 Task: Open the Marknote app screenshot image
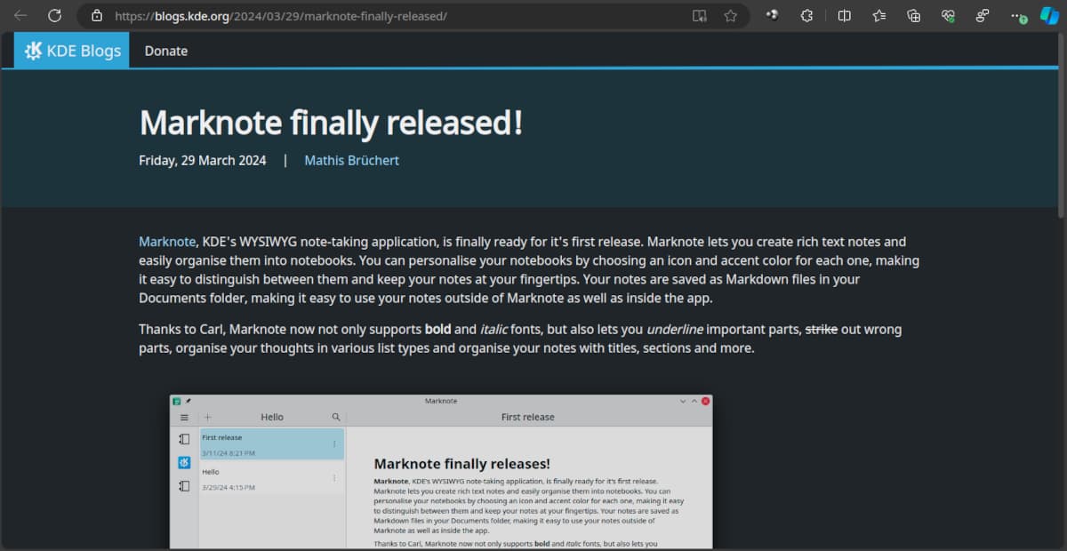441,471
